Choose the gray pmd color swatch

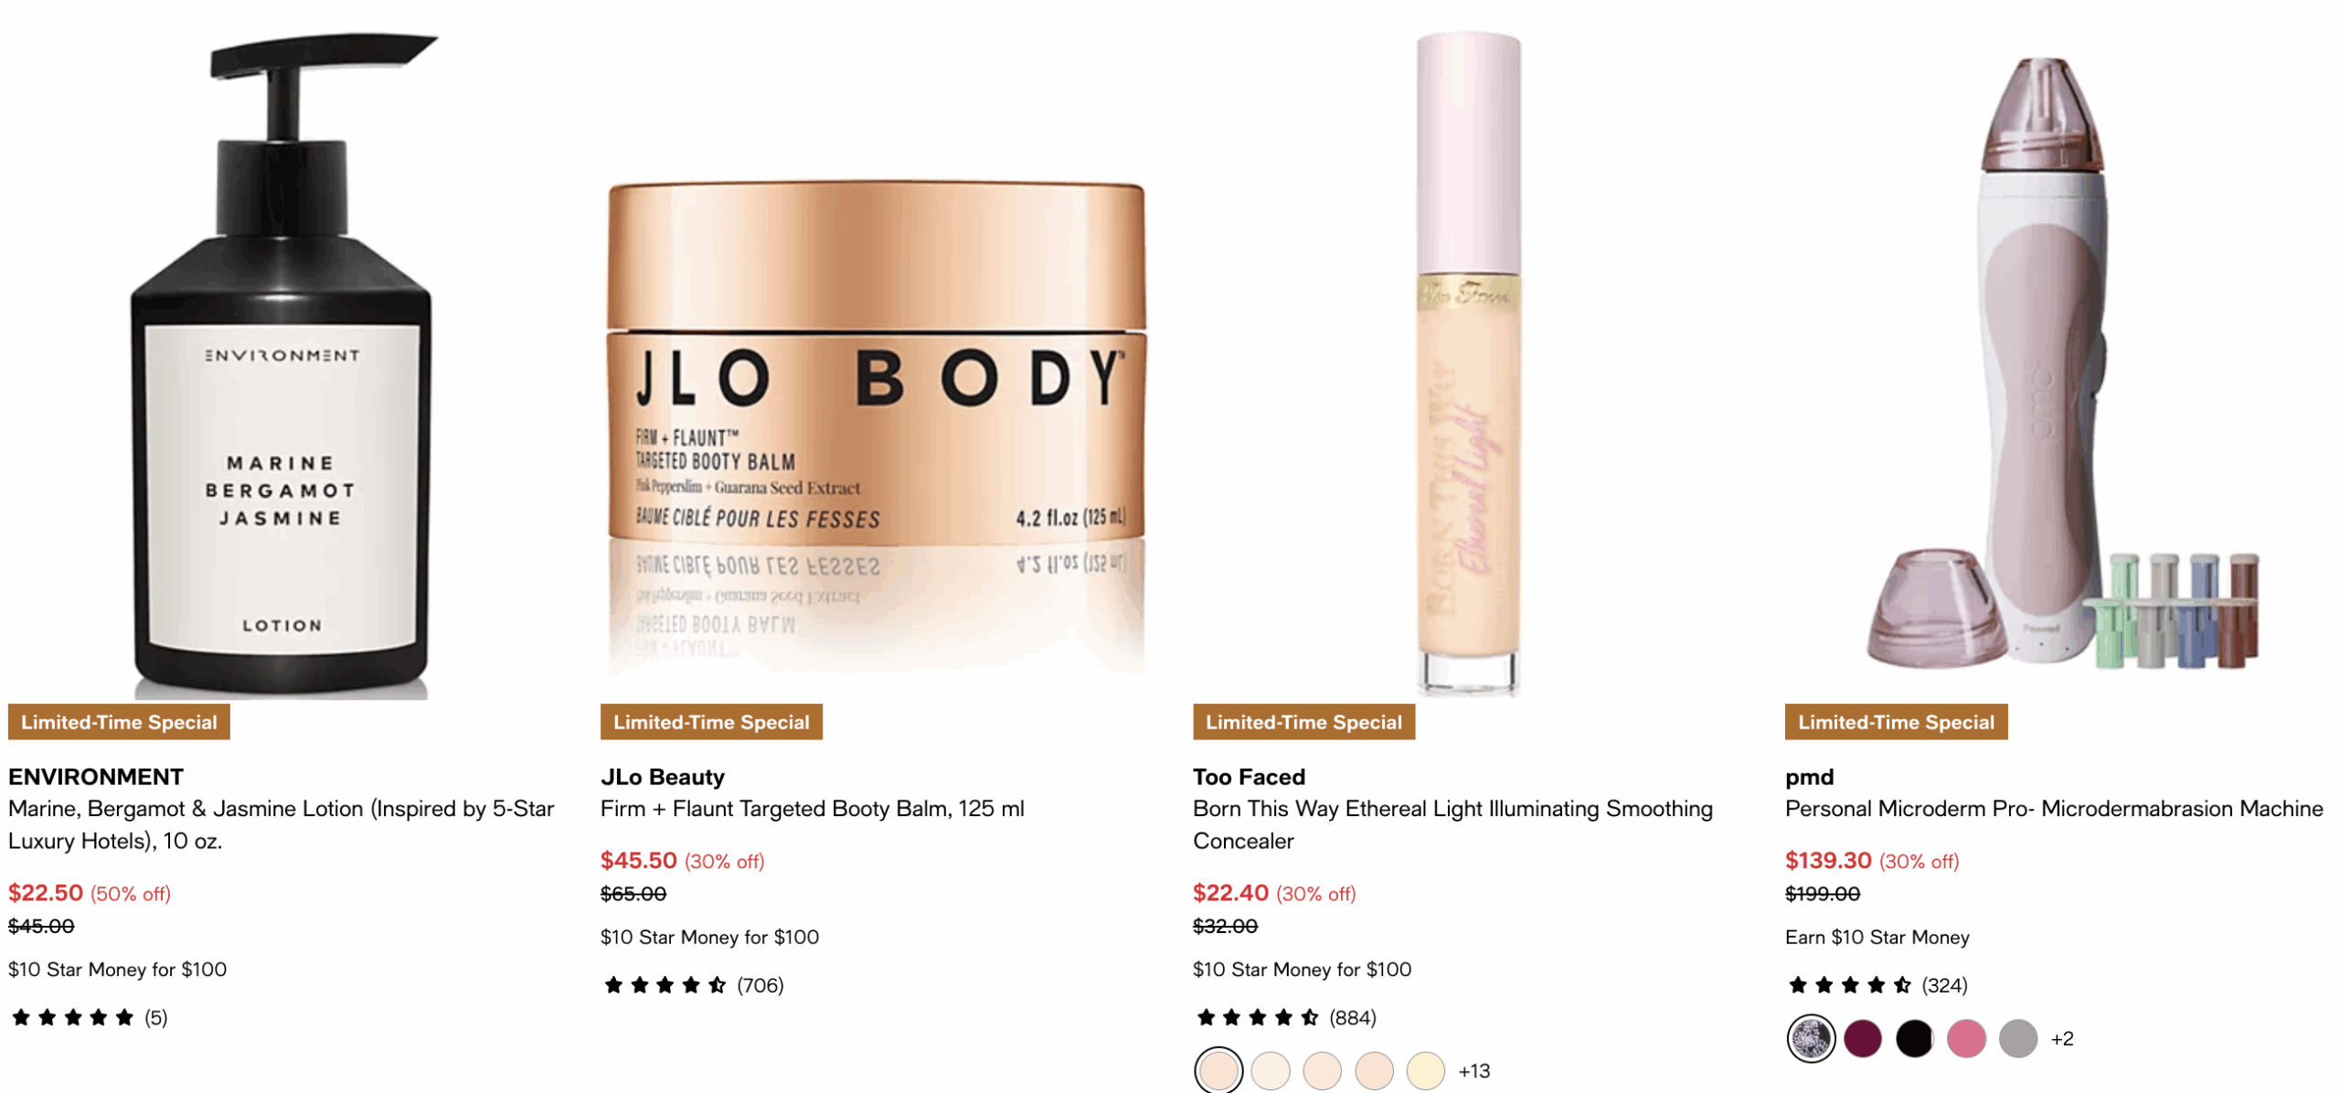tap(2017, 1038)
